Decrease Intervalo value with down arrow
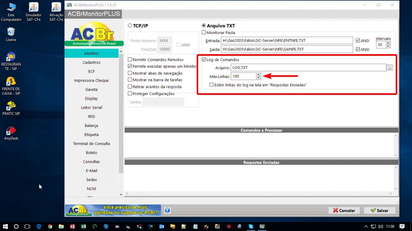 point(388,46)
